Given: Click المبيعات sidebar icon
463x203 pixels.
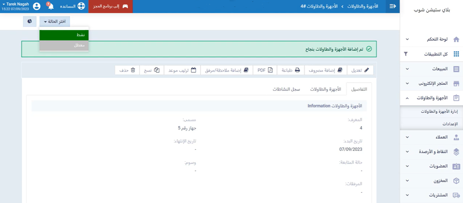Looking at the screenshot, I should (x=456, y=69).
